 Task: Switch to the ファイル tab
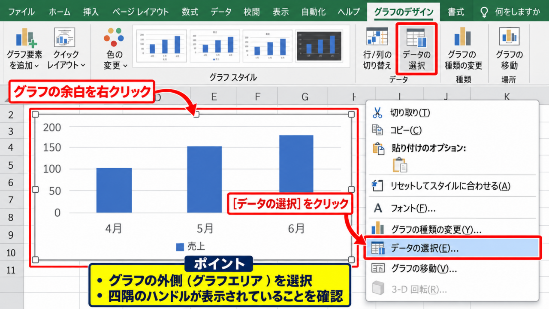point(21,12)
